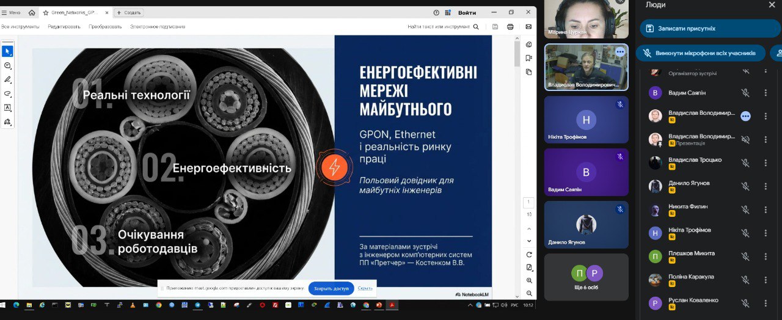Click Вимкнути мікрофони всіх учасників button
The height and width of the screenshot is (320, 782).
(x=700, y=53)
